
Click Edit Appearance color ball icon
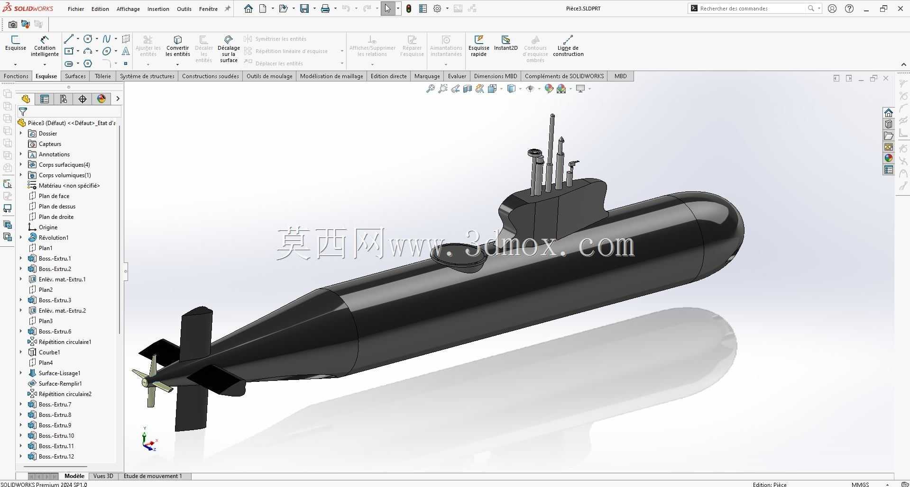(x=549, y=89)
